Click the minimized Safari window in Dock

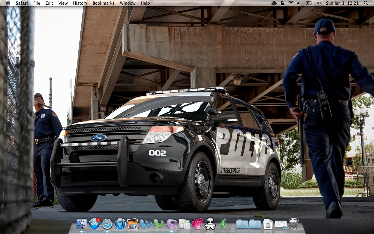point(281,224)
